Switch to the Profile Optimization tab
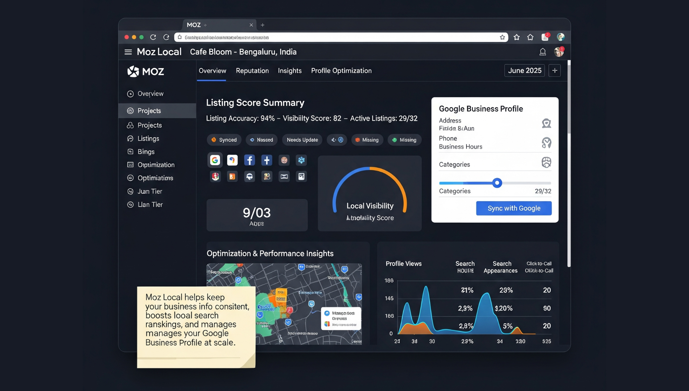The height and width of the screenshot is (391, 689). [341, 71]
